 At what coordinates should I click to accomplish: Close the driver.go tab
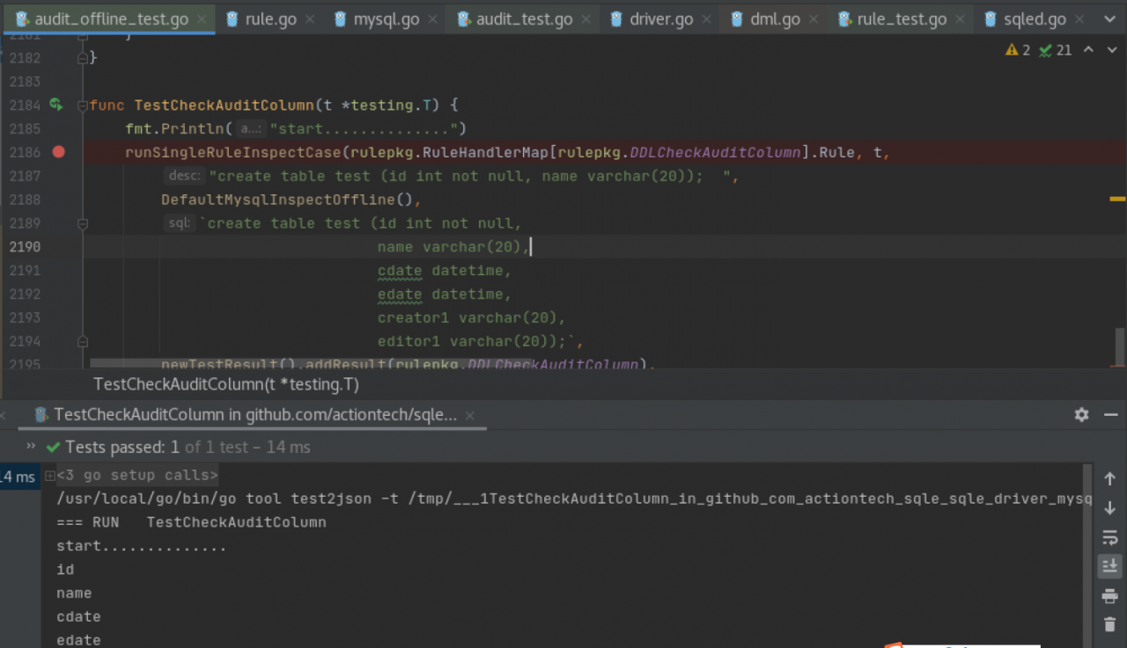708,18
